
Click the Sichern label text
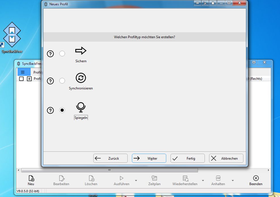[x=81, y=61]
